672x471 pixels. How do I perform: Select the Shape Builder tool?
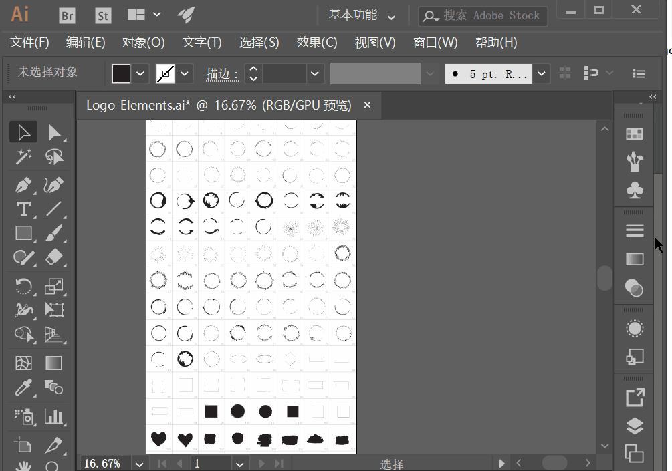[25, 335]
